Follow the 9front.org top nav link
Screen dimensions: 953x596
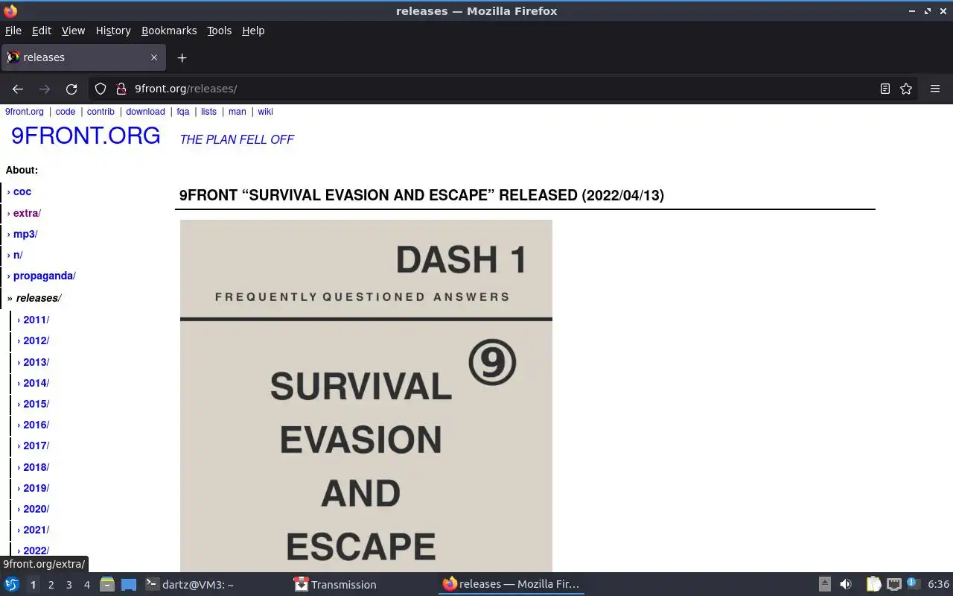click(25, 112)
